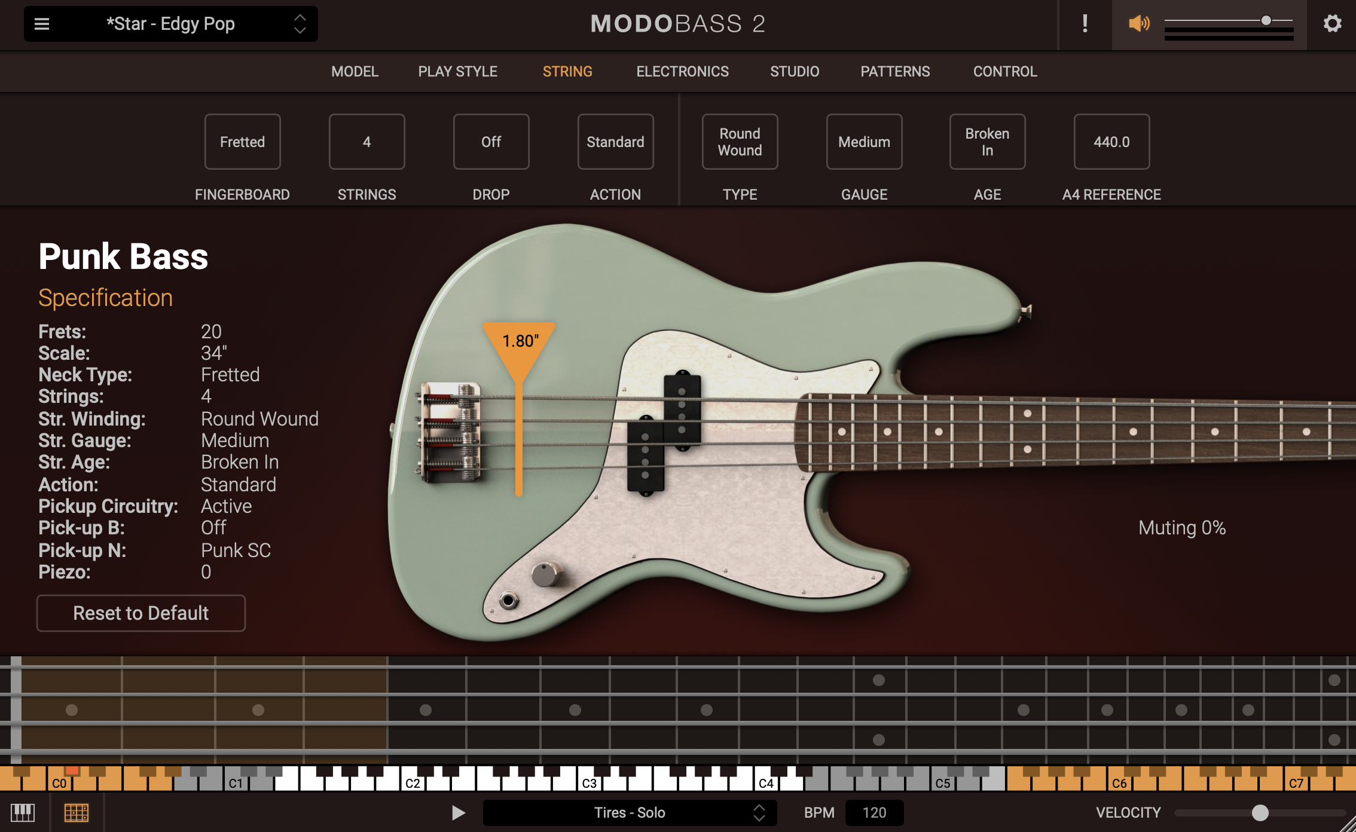Click the Frets 20 value
This screenshot has height=832, width=1356.
[211, 331]
